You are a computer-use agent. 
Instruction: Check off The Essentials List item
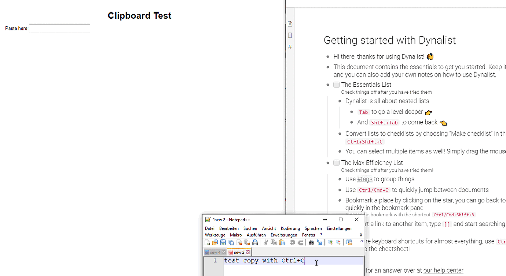(x=336, y=85)
